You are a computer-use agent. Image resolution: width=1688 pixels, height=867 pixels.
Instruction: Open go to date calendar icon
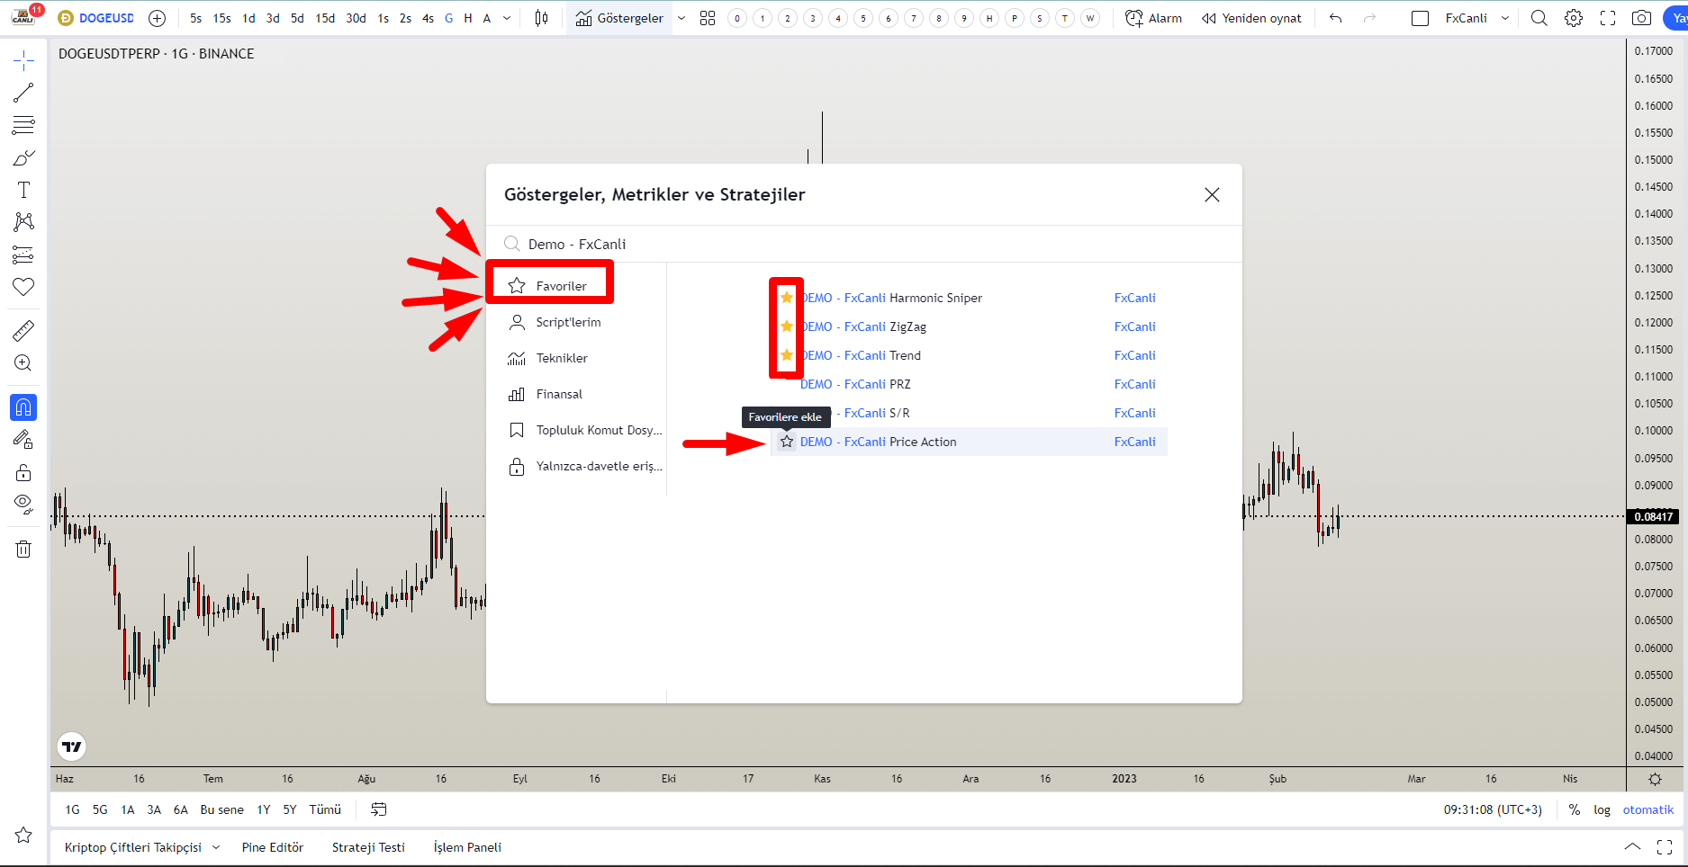[x=379, y=809]
